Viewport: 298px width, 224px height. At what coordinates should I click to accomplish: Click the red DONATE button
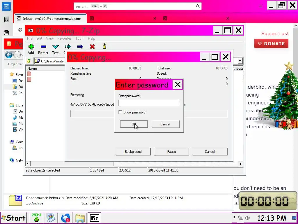click(271, 44)
